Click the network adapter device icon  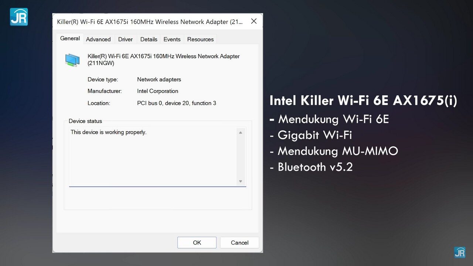tap(72, 60)
